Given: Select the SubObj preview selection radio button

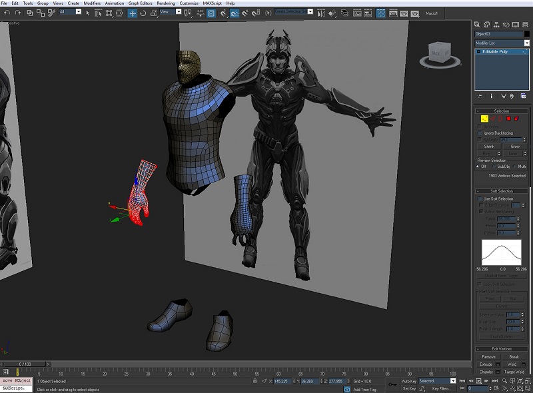Looking at the screenshot, I should (x=494, y=167).
